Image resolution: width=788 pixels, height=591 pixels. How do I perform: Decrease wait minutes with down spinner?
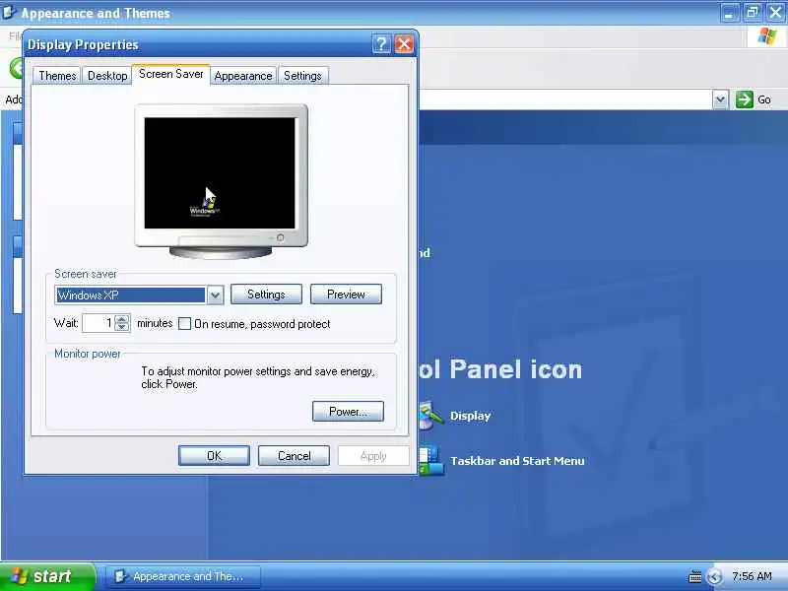point(122,327)
